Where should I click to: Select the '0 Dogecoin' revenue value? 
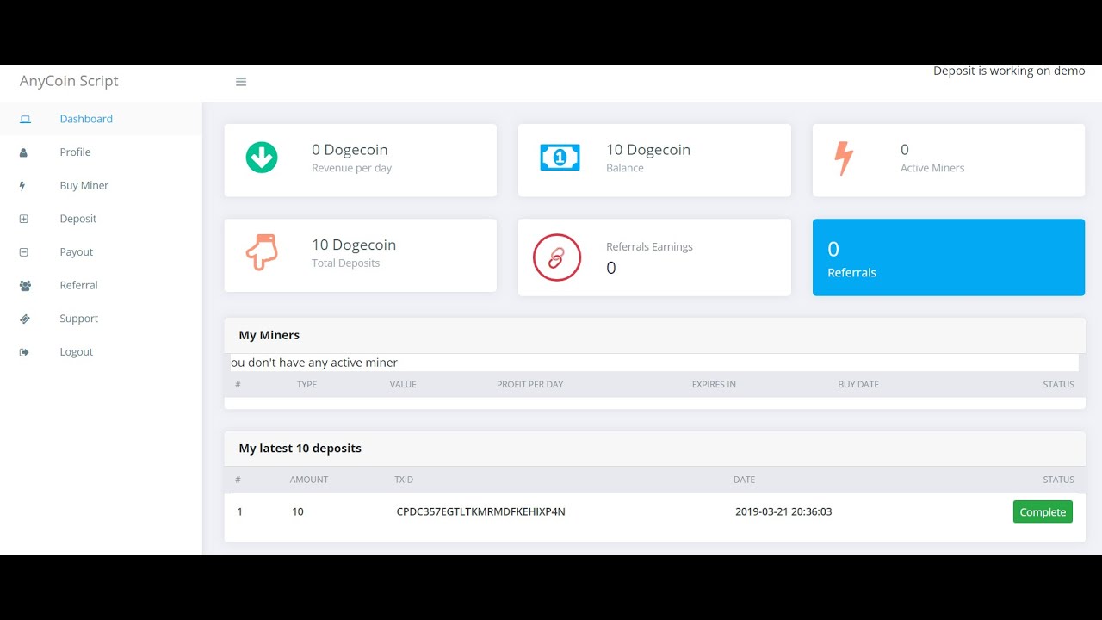350,150
